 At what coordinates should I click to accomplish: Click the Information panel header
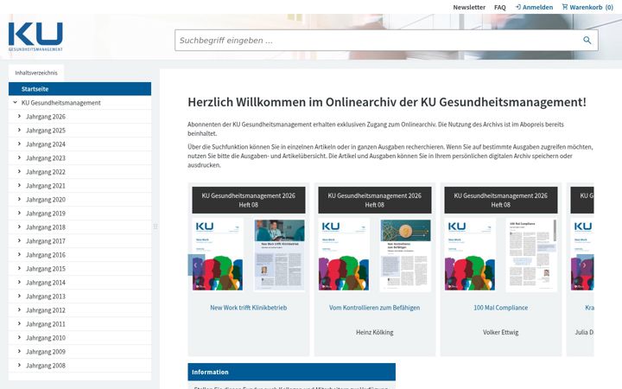click(x=292, y=372)
